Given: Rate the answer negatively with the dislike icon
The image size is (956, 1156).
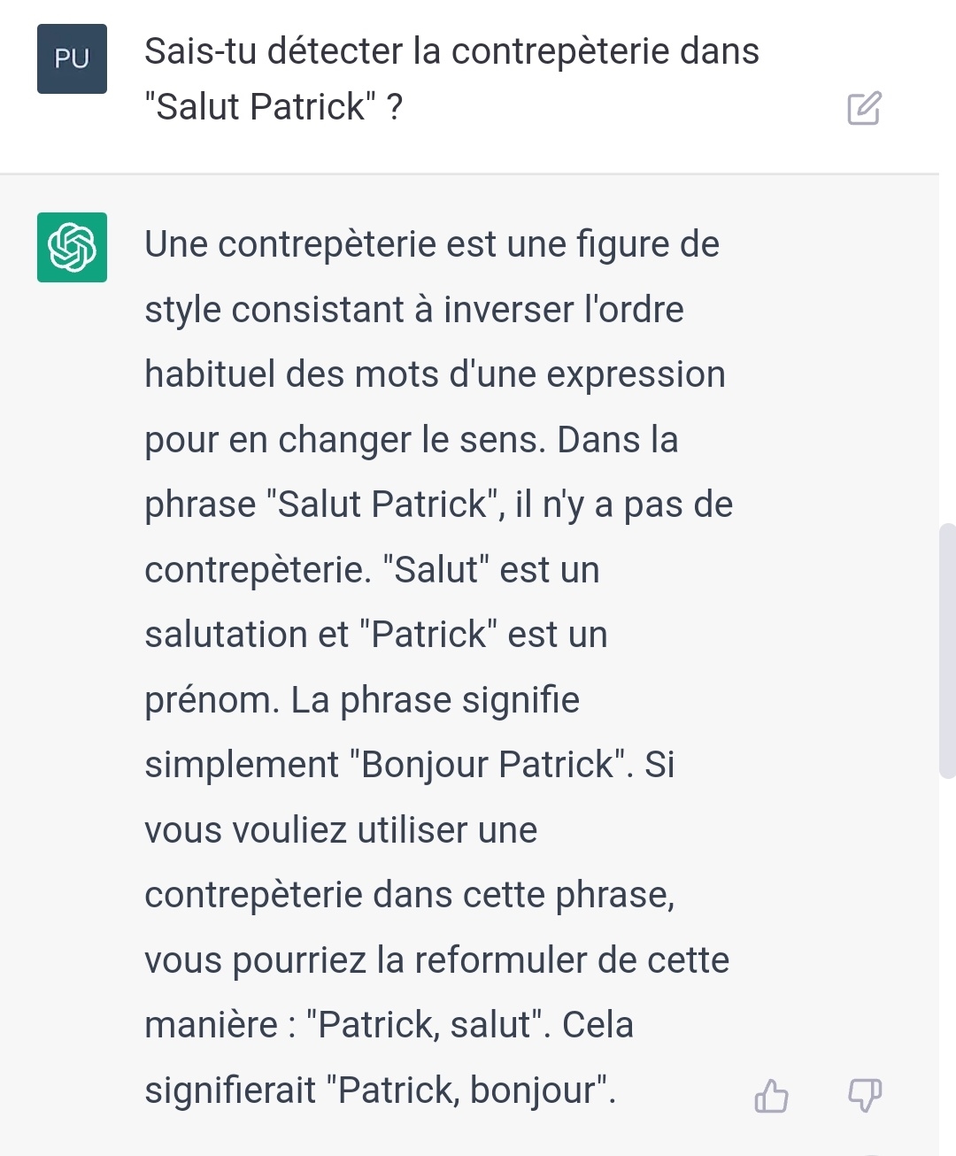Looking at the screenshot, I should pos(866,1096).
